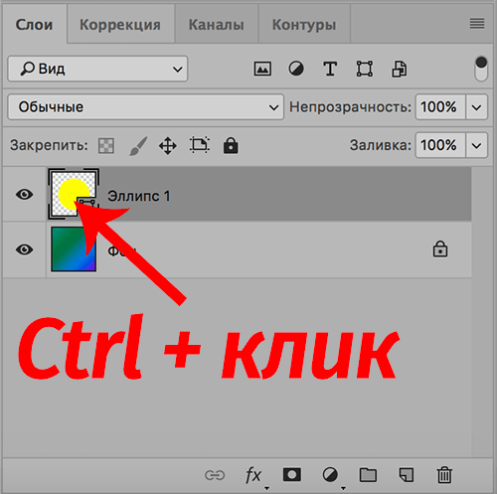Create new fill or adjustment layer icon
The width and height of the screenshot is (497, 494).
tap(330, 475)
